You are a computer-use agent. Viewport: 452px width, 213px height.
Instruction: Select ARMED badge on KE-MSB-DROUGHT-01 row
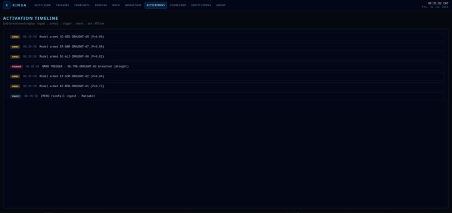pyautogui.click(x=15, y=86)
